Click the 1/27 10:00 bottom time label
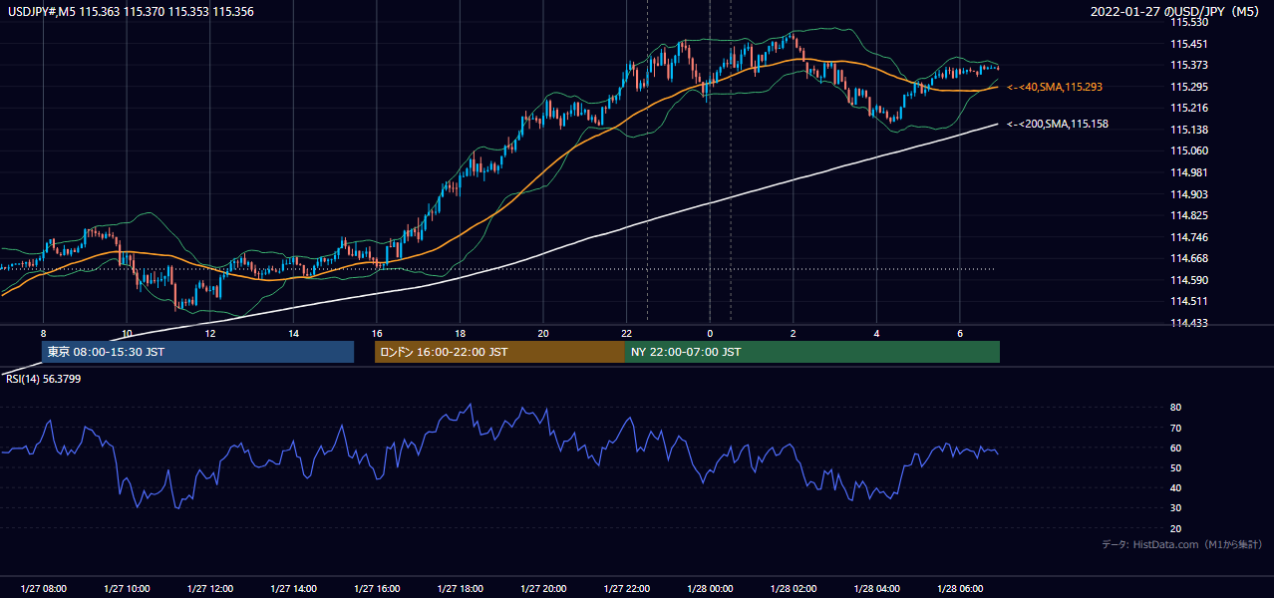1274x598 pixels. click(127, 589)
